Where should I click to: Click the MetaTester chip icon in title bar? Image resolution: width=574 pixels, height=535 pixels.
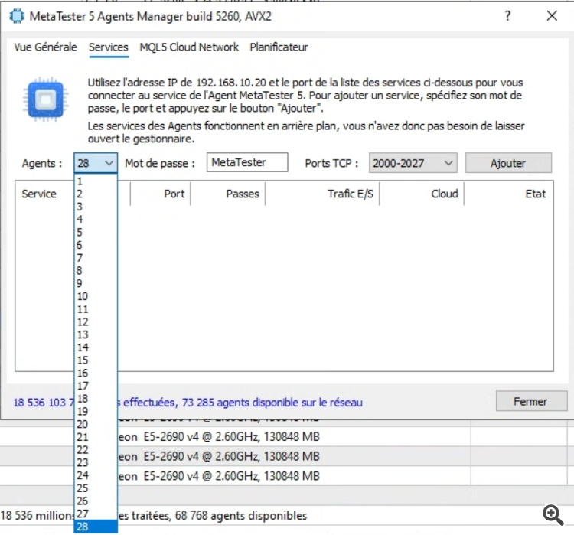[x=17, y=17]
